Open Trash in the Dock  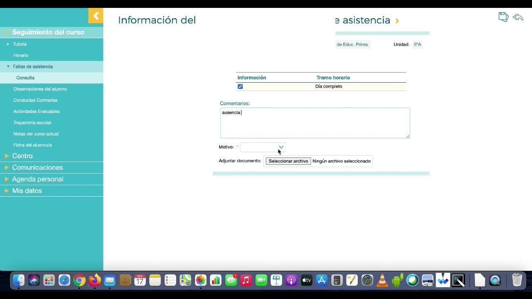tap(517, 280)
